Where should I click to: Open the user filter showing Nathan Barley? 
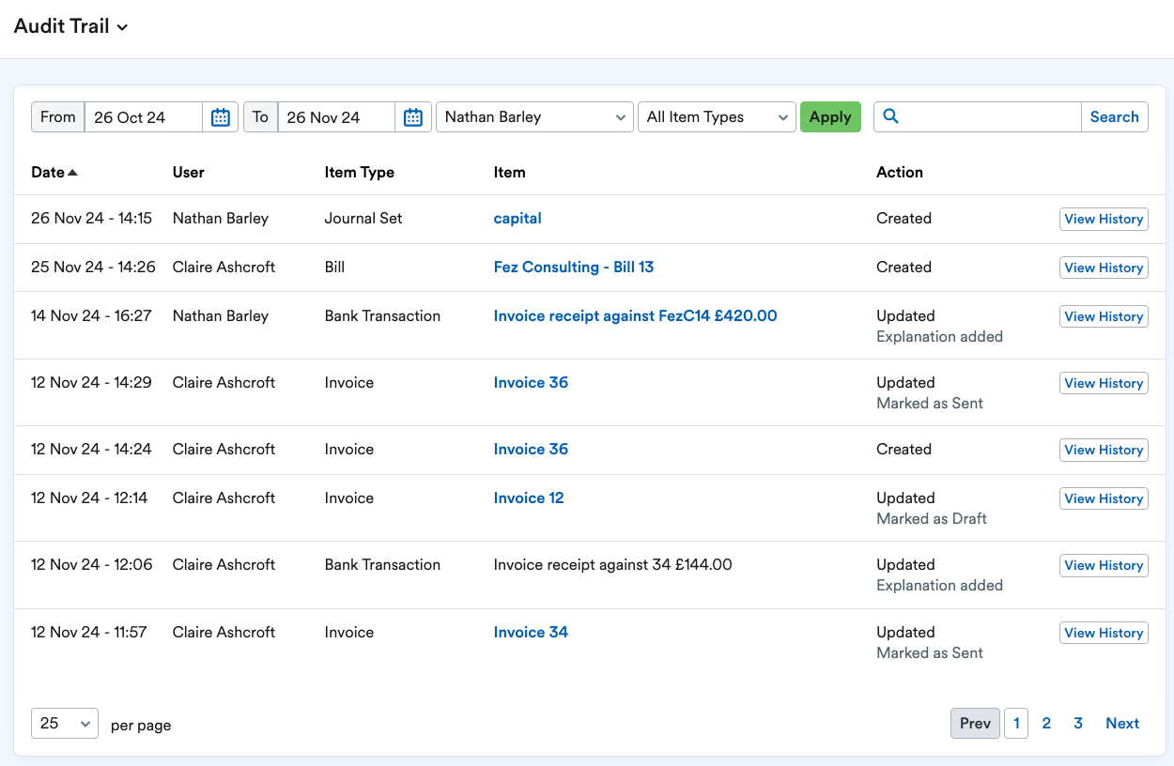(x=534, y=116)
